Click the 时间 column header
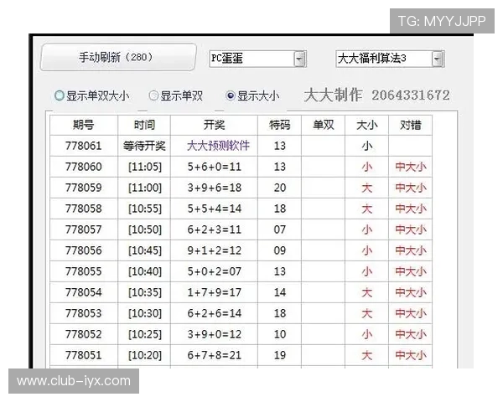The height and width of the screenshot is (402, 503). pos(144,125)
